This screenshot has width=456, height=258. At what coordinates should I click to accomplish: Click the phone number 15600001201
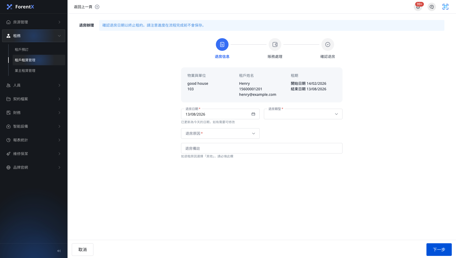click(251, 89)
